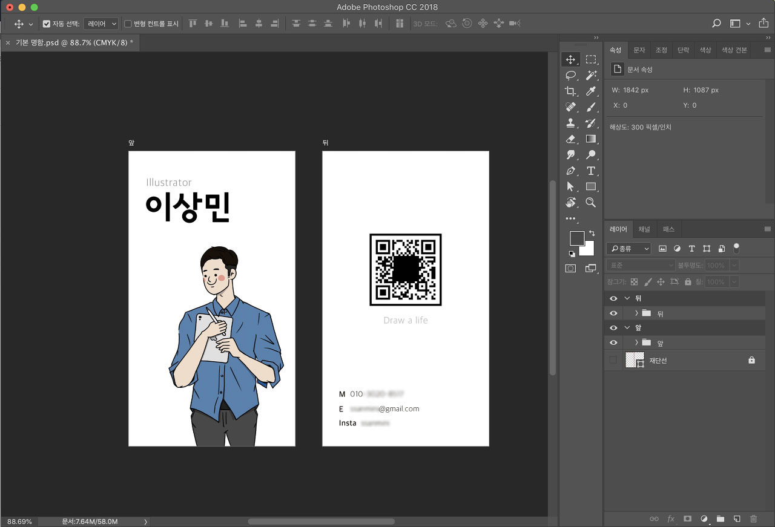Choose the Clone Stamp tool
Viewport: 775px width, 527px height.
pyautogui.click(x=570, y=123)
